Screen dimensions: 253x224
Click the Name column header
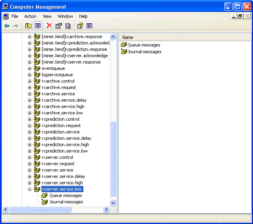[149, 37]
